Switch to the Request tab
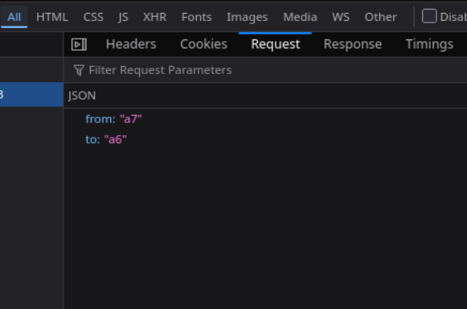The height and width of the screenshot is (309, 467). (275, 44)
